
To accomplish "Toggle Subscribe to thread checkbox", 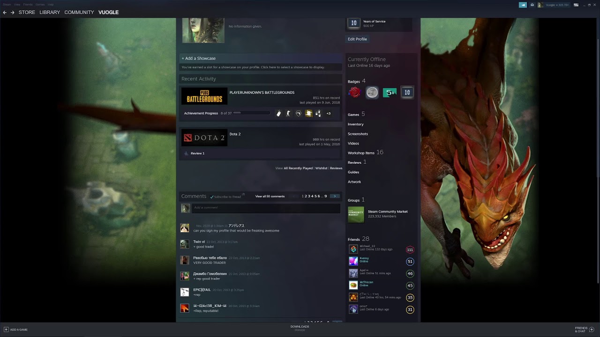I will point(212,197).
